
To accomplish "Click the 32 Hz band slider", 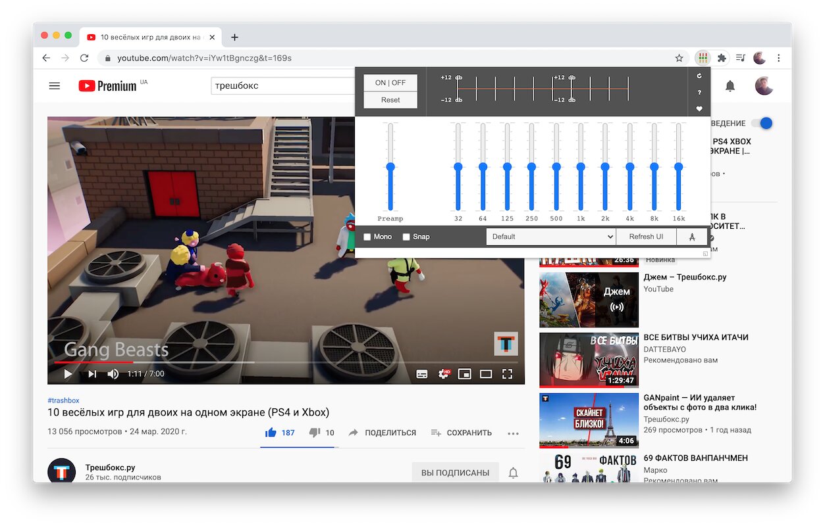I will [458, 167].
